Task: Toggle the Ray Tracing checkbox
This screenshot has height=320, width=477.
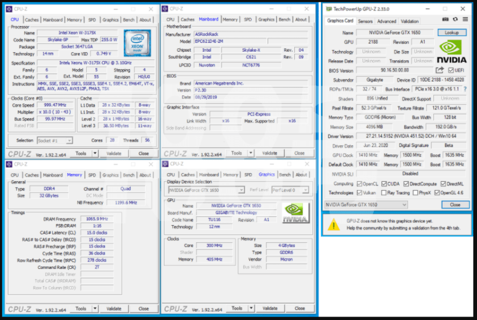Action: click(384, 193)
